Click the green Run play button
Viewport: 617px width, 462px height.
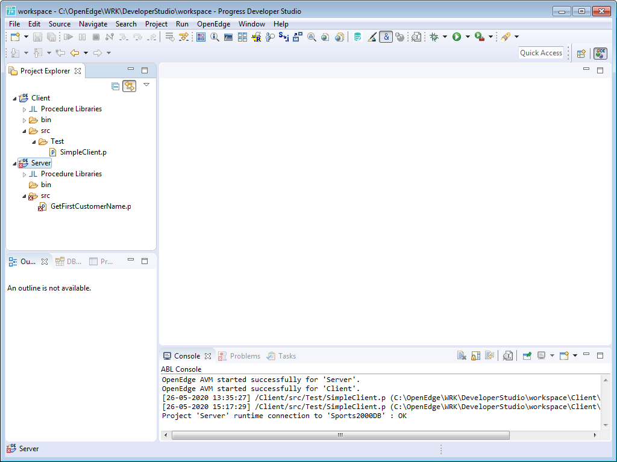(457, 37)
